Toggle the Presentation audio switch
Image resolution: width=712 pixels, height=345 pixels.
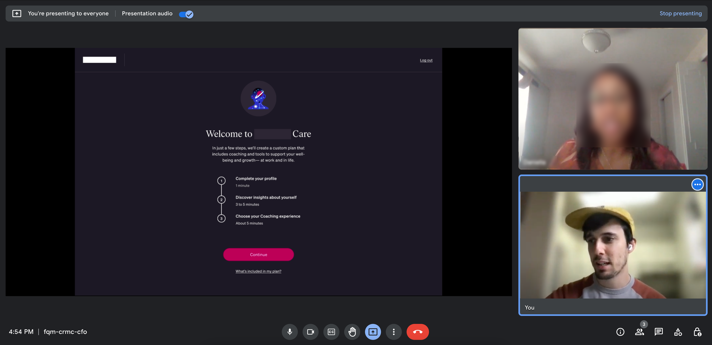(x=186, y=14)
